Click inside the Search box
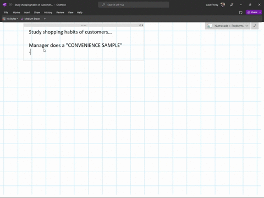The height and width of the screenshot is (198, 264). pos(134,5)
